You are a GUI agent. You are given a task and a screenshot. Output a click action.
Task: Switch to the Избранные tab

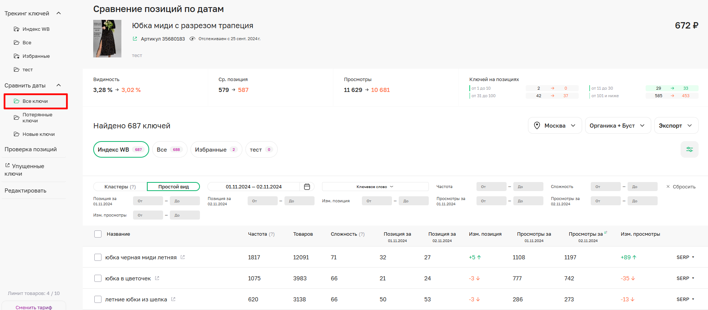coord(216,149)
